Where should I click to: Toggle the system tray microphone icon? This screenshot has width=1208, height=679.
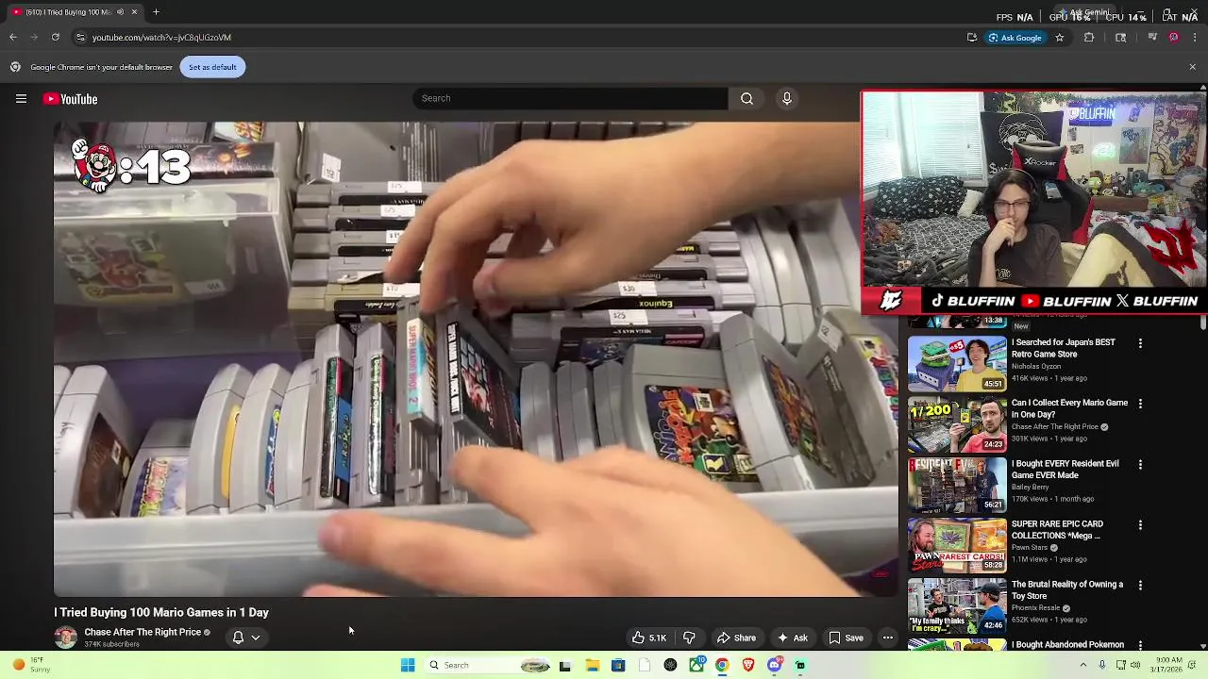point(1101,666)
